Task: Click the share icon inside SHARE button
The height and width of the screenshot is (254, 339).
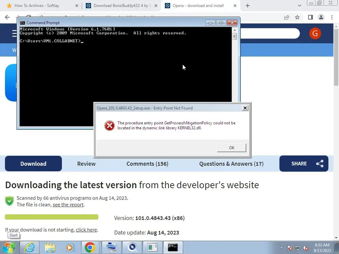Action: tap(320, 164)
